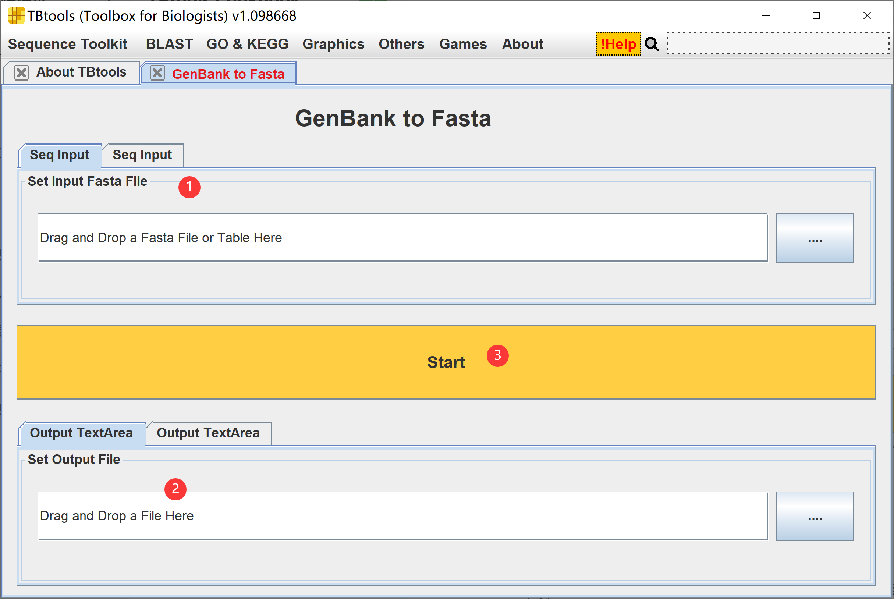Browse for the input Fasta file
Screen dimensions: 894x599
pos(815,238)
